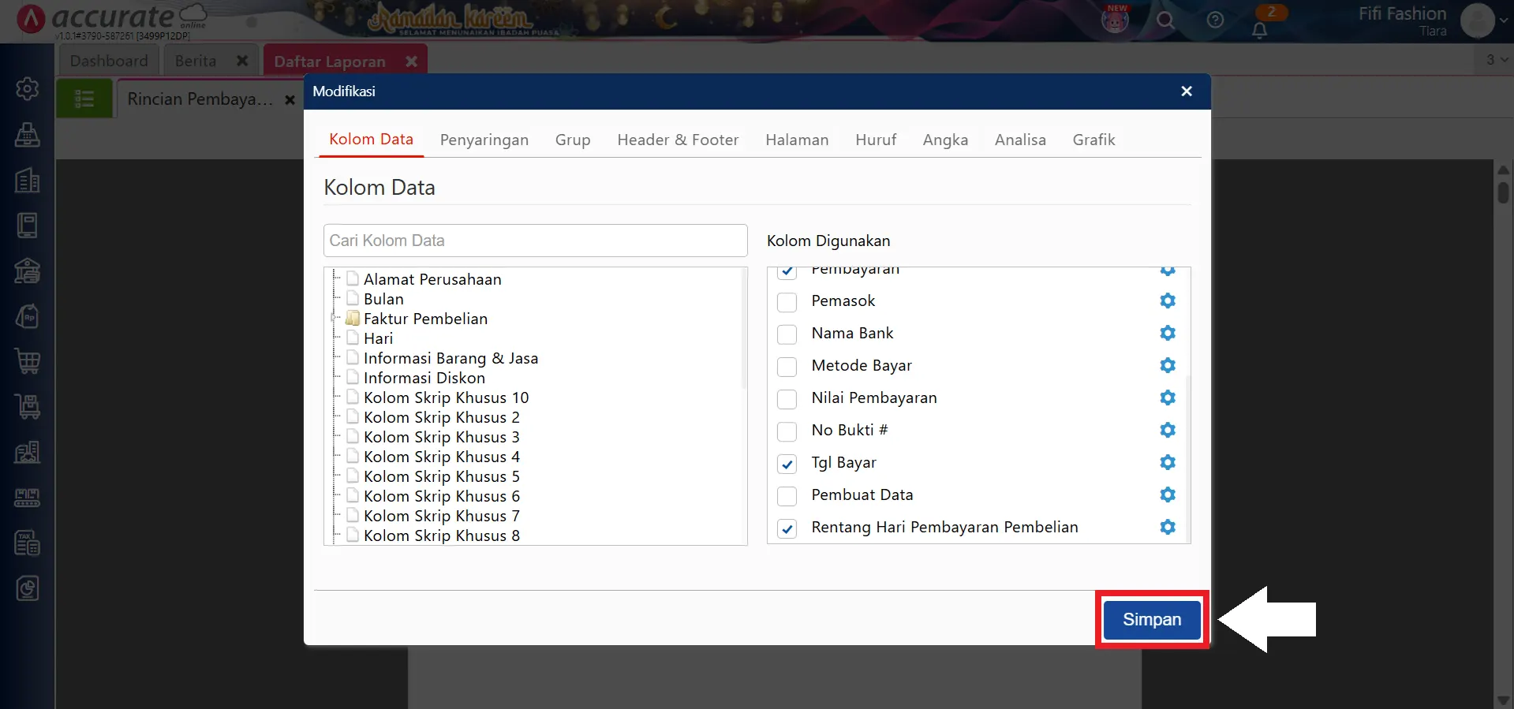Open the shopping cart module in sidebar
Viewport: 1514px width, 709px height.
[28, 361]
